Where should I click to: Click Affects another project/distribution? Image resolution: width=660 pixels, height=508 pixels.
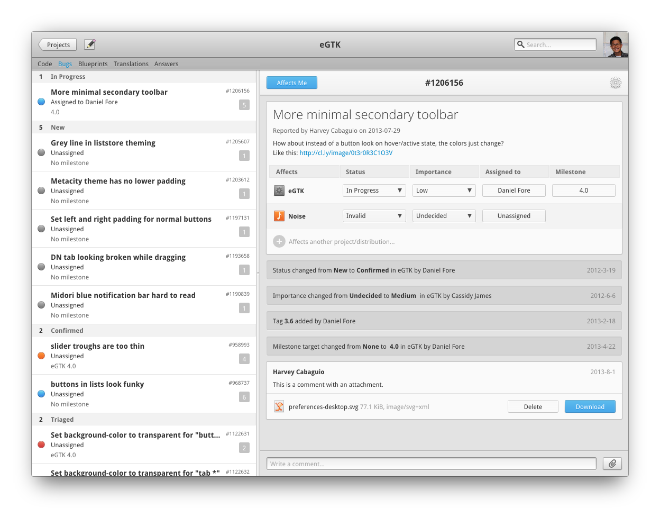click(x=342, y=242)
